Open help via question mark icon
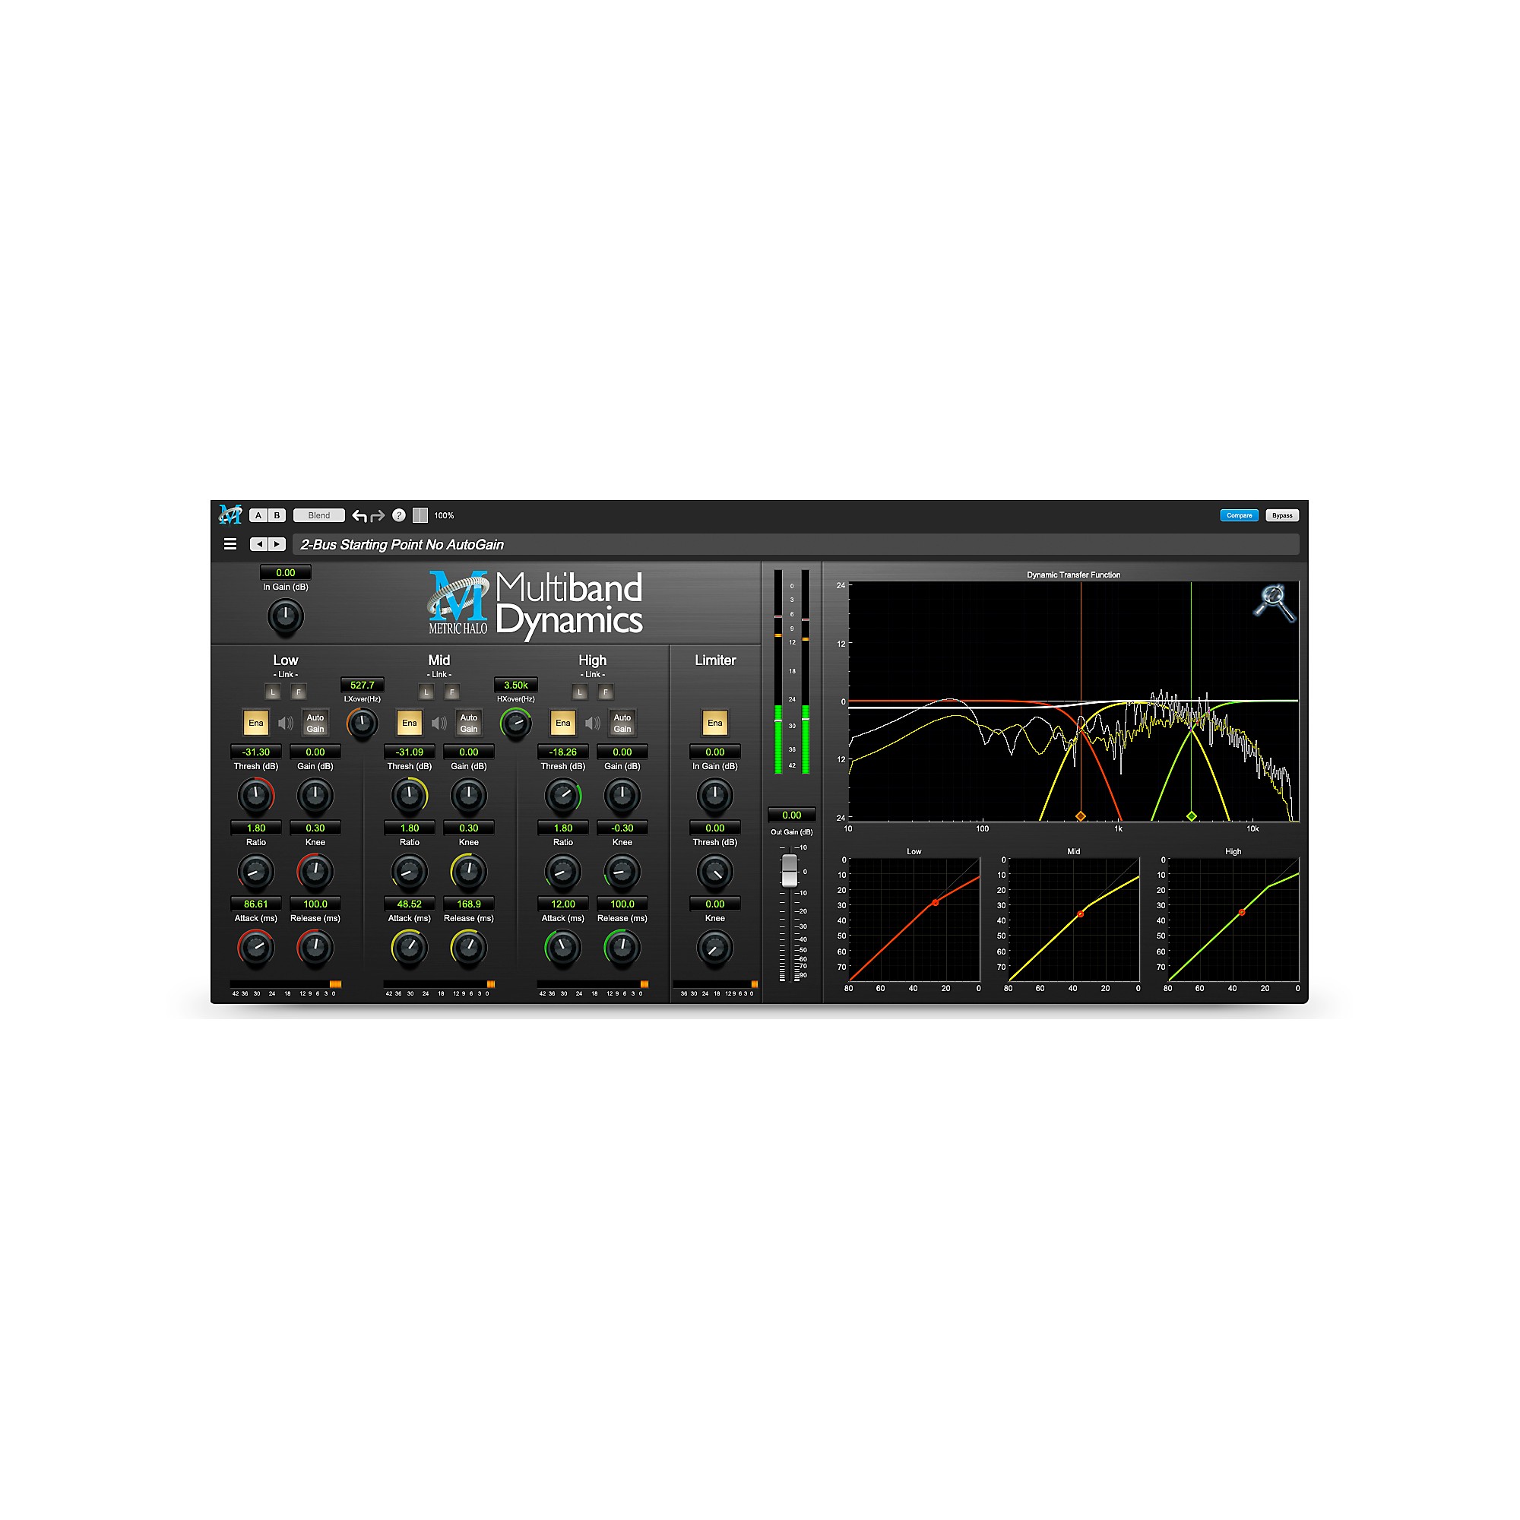 coord(399,515)
